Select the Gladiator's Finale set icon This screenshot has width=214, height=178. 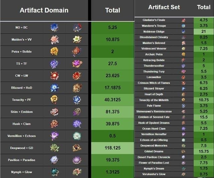(183, 20)
